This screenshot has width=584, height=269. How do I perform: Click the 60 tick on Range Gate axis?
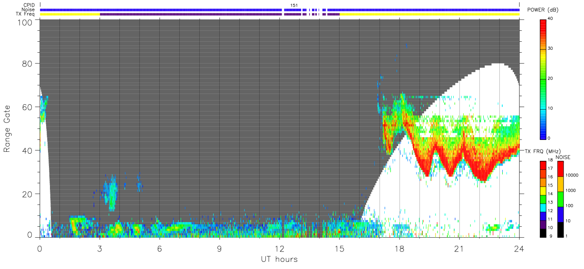coord(27,107)
